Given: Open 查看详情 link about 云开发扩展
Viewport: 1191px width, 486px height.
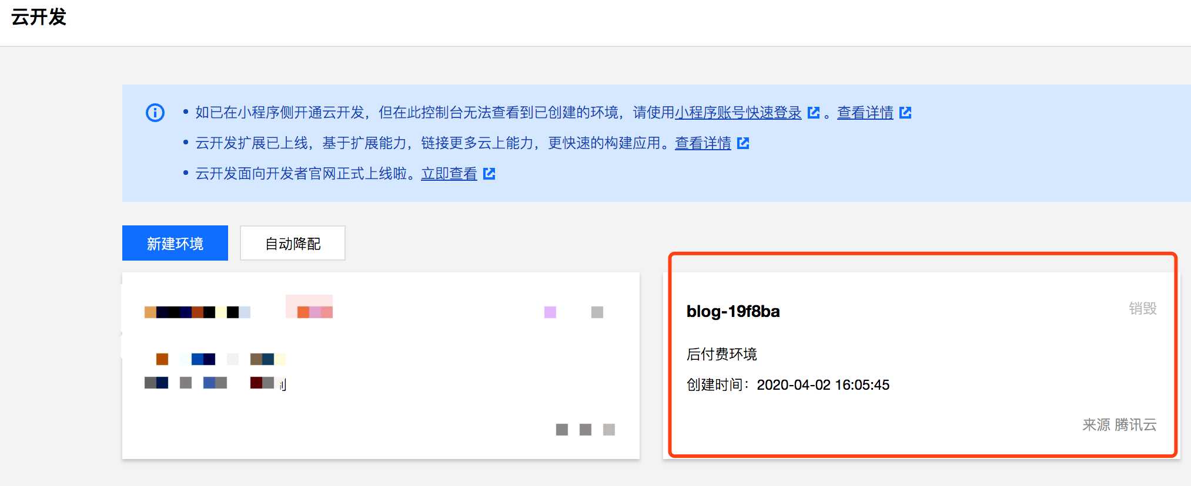Looking at the screenshot, I should coord(703,143).
